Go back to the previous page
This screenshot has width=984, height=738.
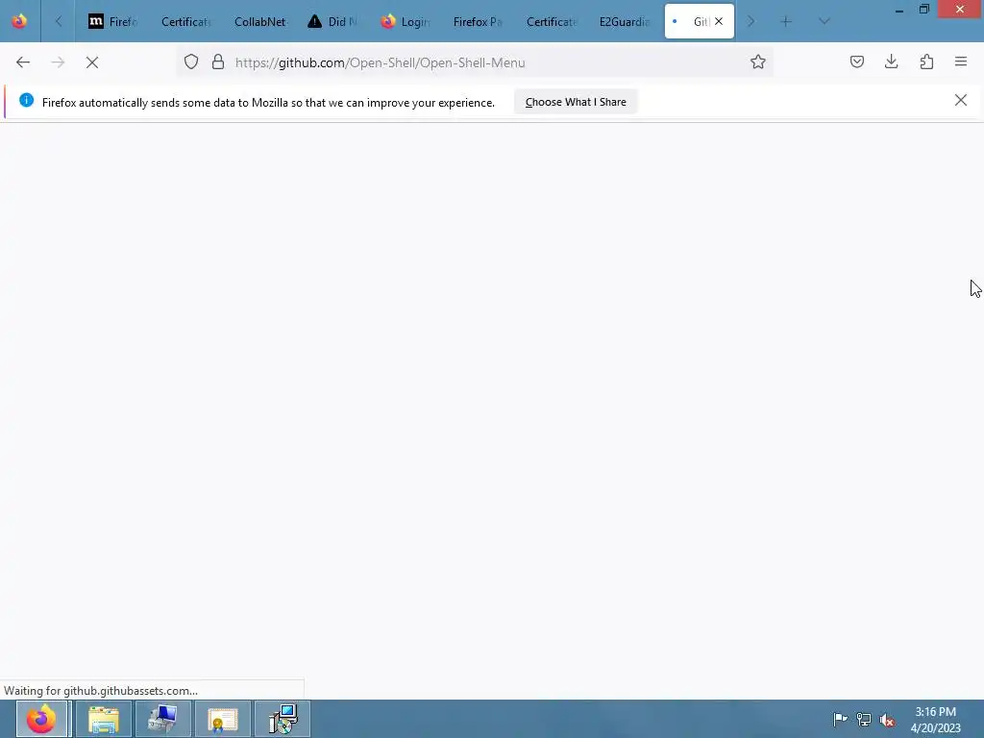tap(23, 62)
